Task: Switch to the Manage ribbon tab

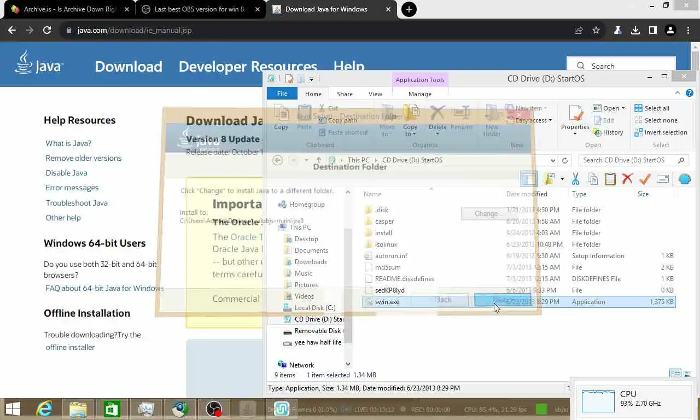Action: (x=420, y=94)
